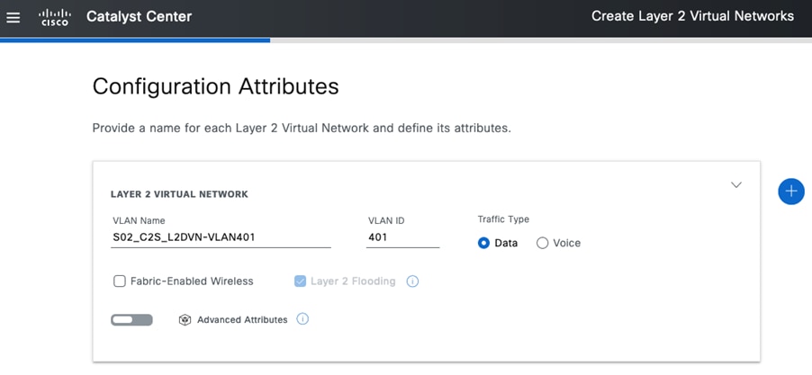Click the Cisco logo
Image resolution: width=812 pixels, height=375 pixels.
[54, 17]
